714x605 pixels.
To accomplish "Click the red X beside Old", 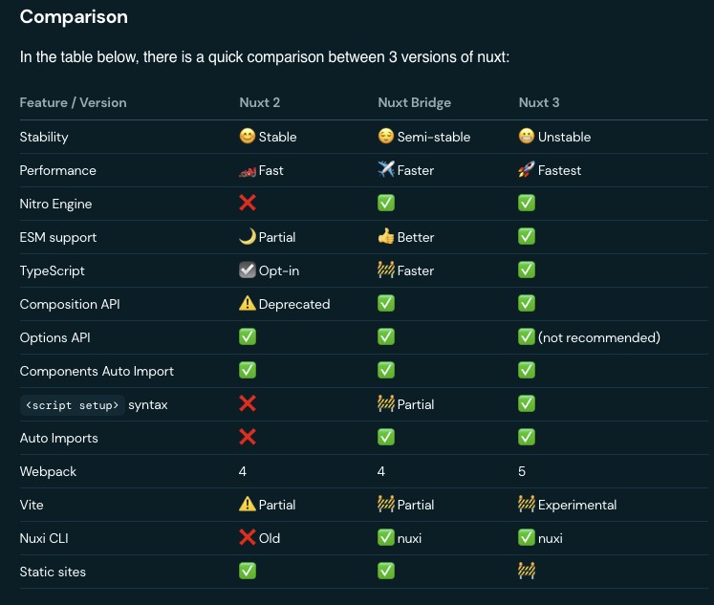I will point(247,538).
